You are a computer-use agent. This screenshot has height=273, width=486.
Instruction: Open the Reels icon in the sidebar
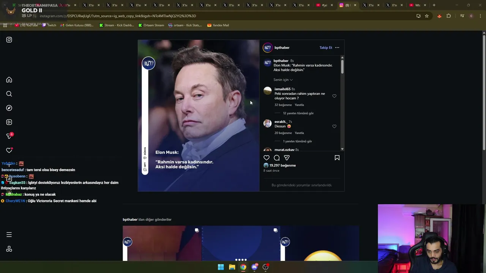click(9, 122)
